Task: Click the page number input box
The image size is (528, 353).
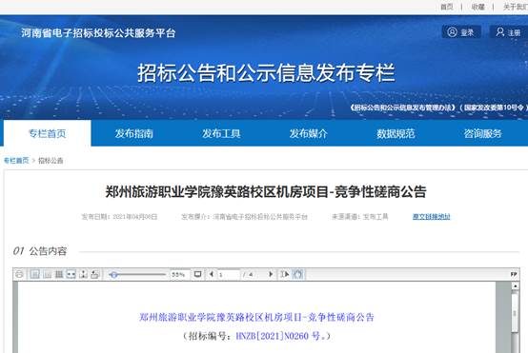Action: tap(229, 274)
